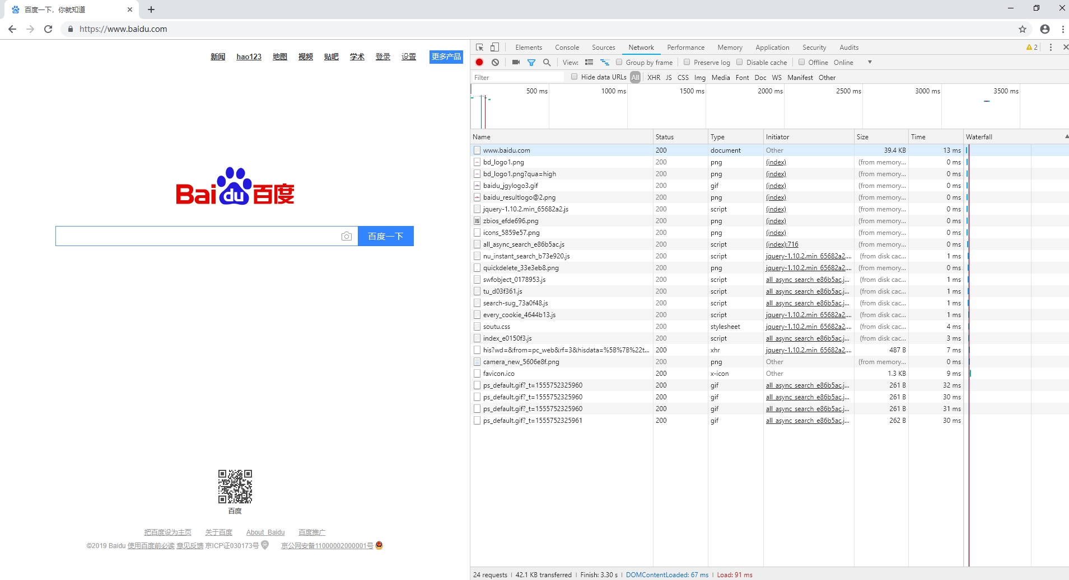1069x580 pixels.
Task: Open network search magnifier icon
Action: click(x=547, y=62)
